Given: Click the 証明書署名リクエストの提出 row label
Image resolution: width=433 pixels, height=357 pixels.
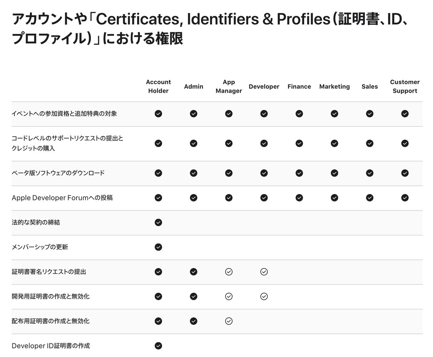Looking at the screenshot, I should coord(49,272).
